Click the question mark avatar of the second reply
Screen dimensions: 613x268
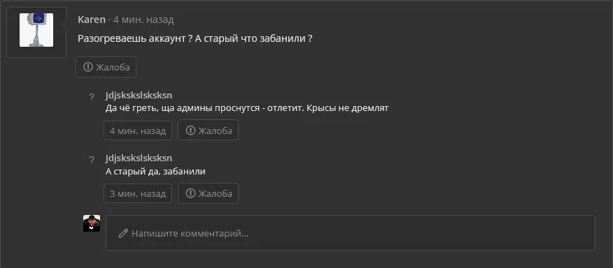pos(92,160)
